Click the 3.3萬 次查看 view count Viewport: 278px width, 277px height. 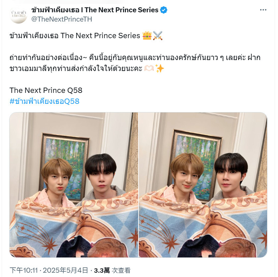(112, 270)
